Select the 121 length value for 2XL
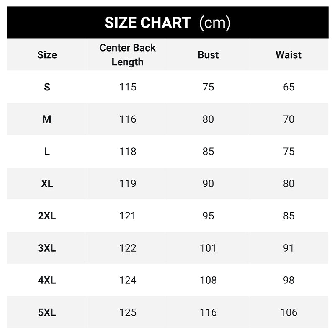335x335 pixels. click(127, 216)
